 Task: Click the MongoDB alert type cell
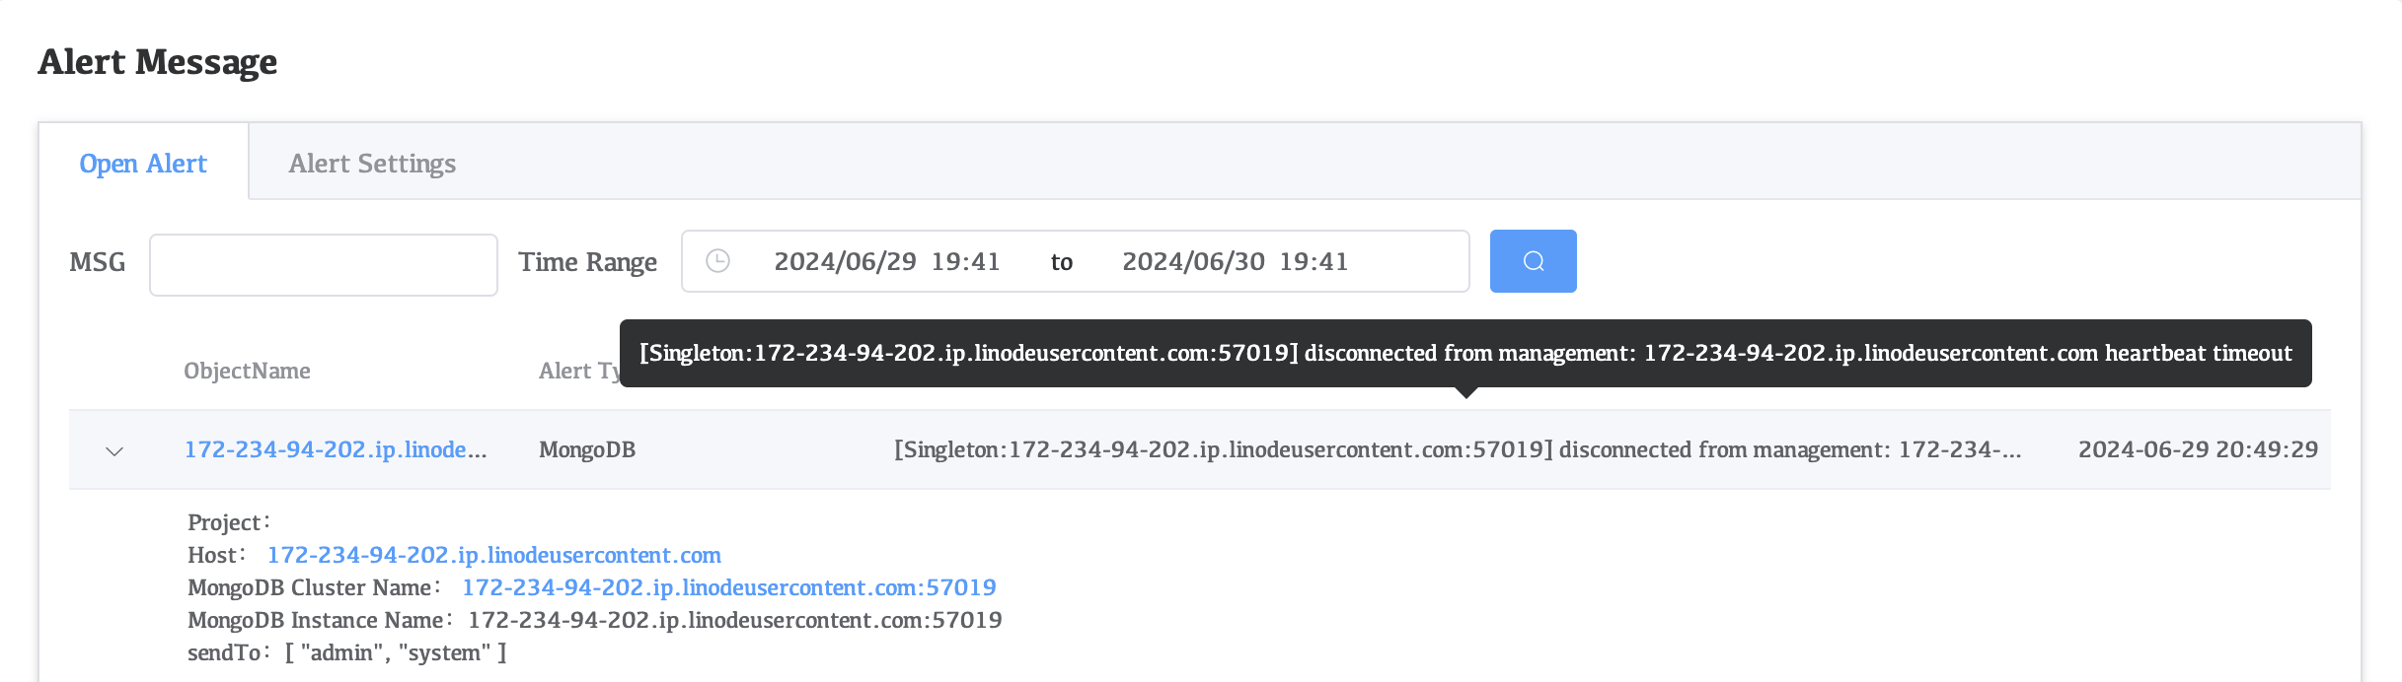click(587, 450)
